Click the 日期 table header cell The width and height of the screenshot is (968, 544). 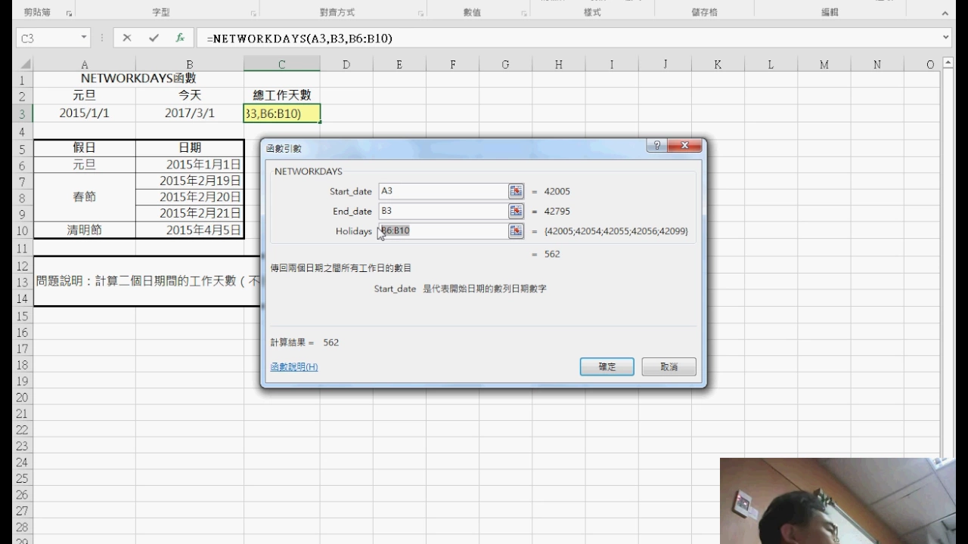click(190, 148)
